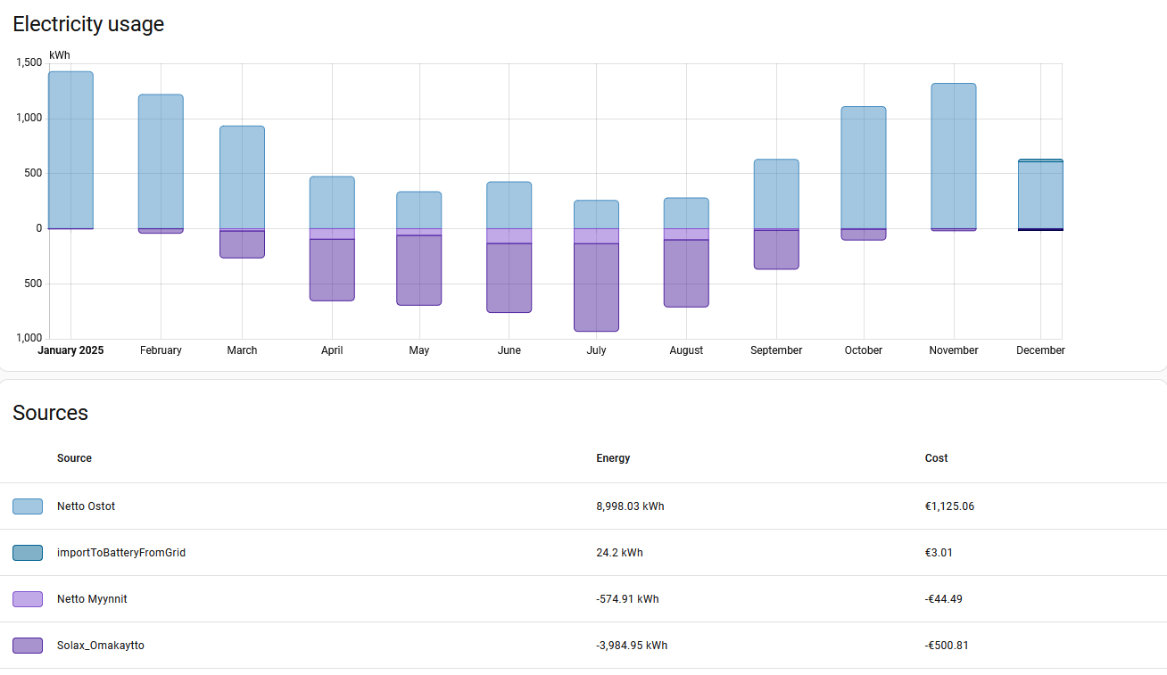Click the September label on chart axis
Image resolution: width=1167 pixels, height=675 pixels.
pos(775,350)
